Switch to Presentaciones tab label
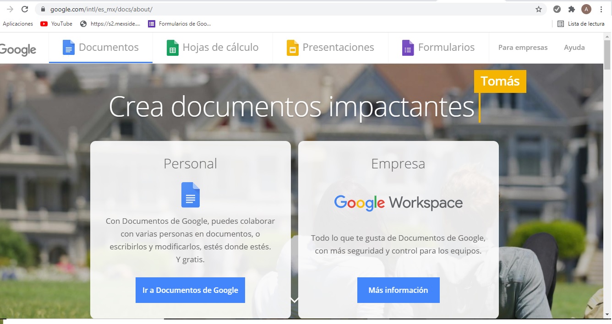Image resolution: width=612 pixels, height=324 pixels. coord(338,47)
